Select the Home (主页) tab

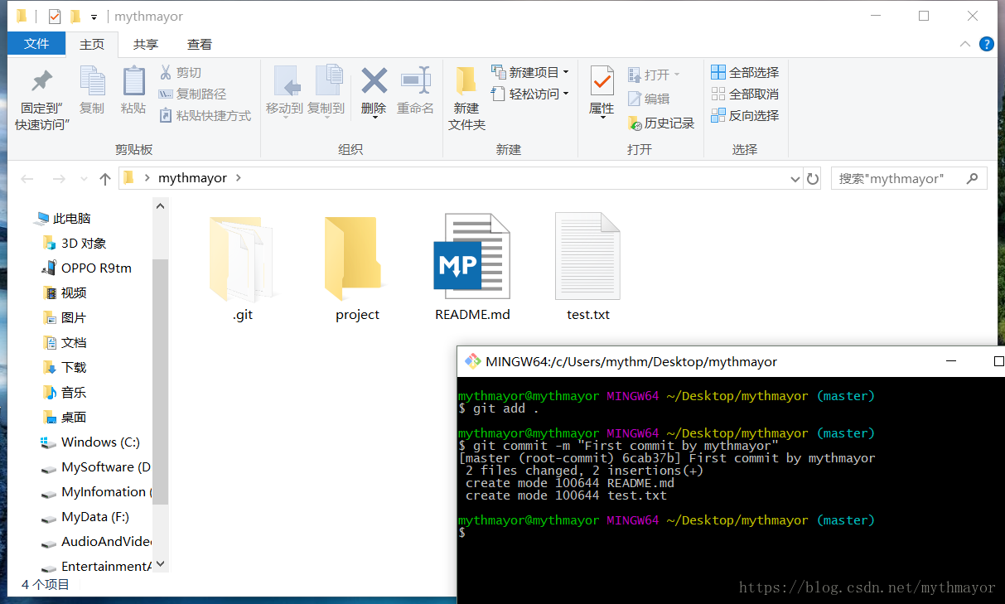pos(92,44)
